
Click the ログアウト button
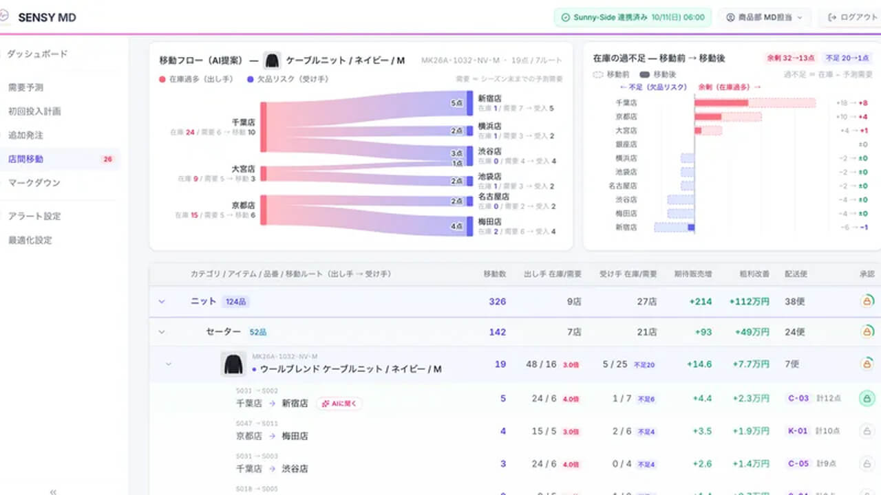(851, 17)
